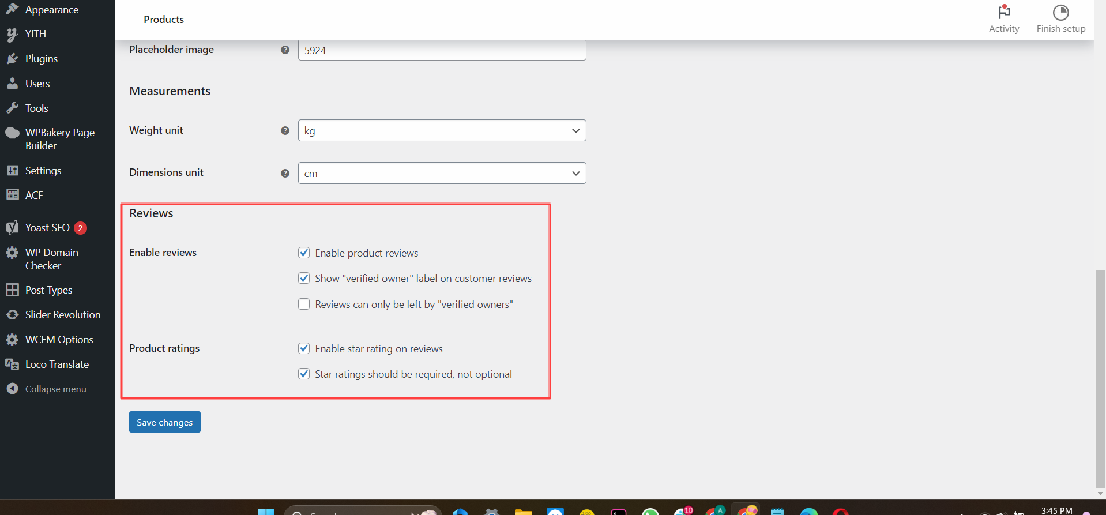Open ACF menu item text
This screenshot has width=1106, height=515.
tap(34, 196)
